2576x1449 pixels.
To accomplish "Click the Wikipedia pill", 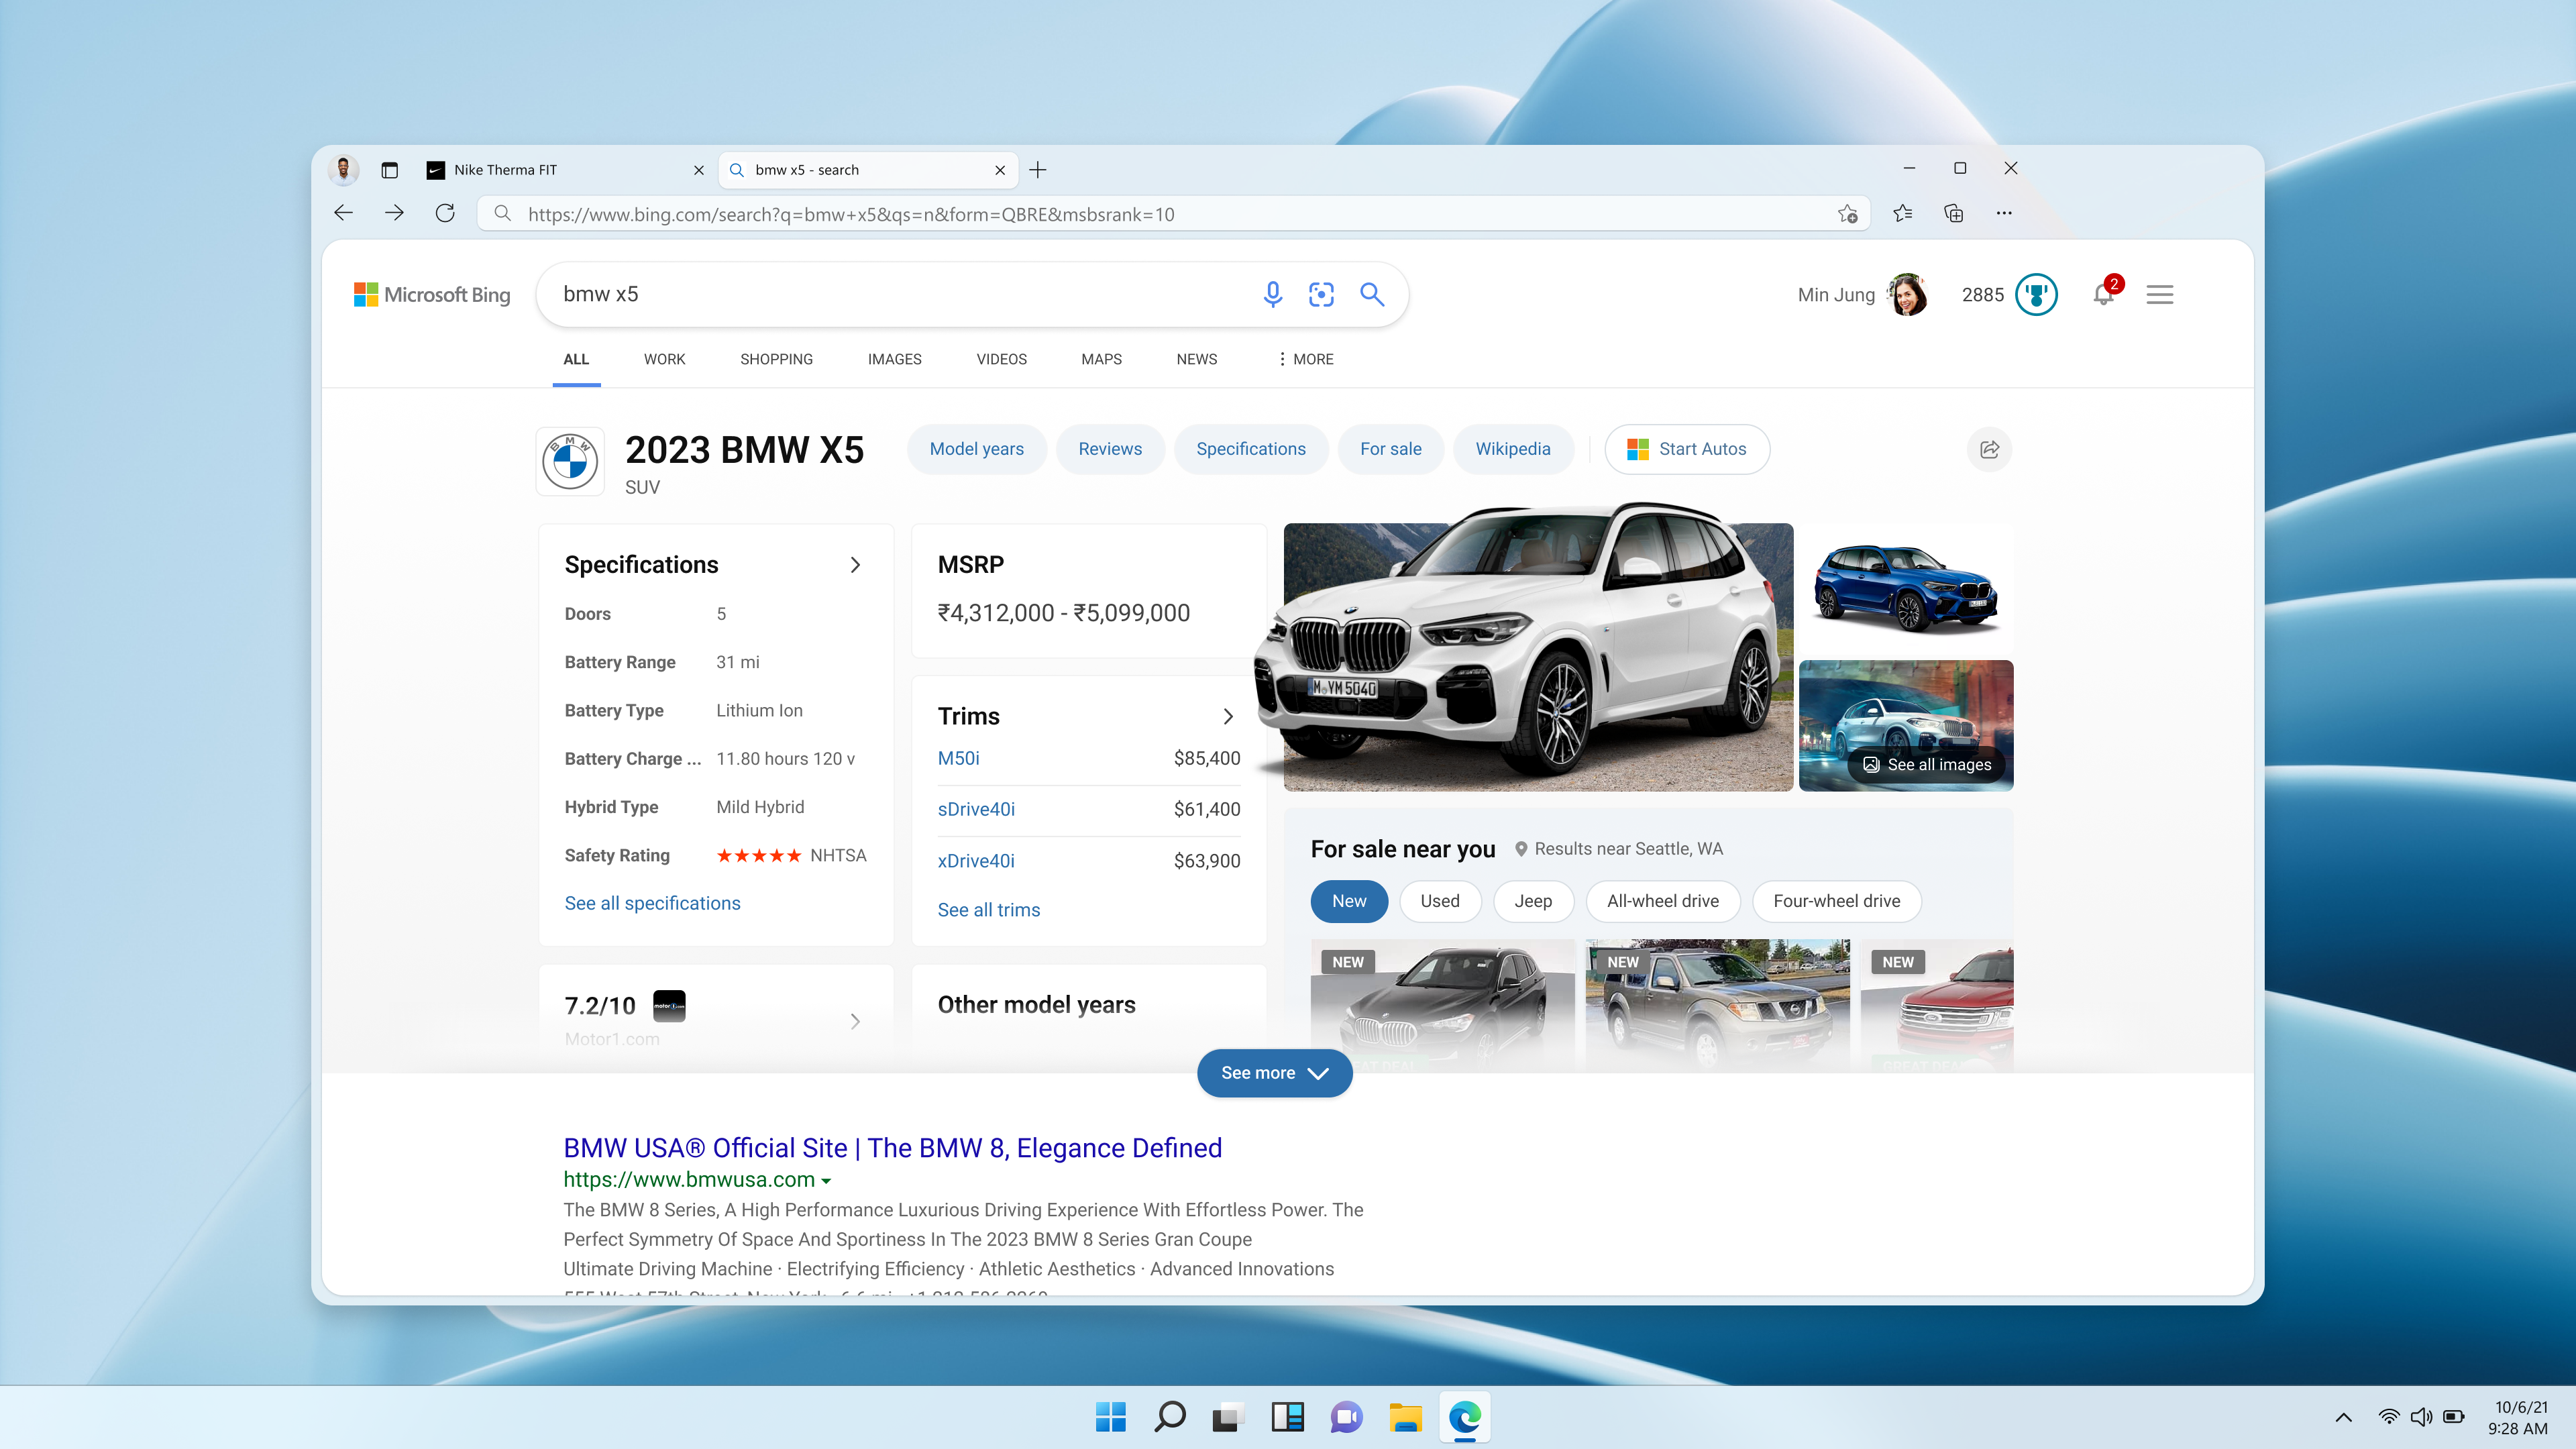I will pos(1513,449).
